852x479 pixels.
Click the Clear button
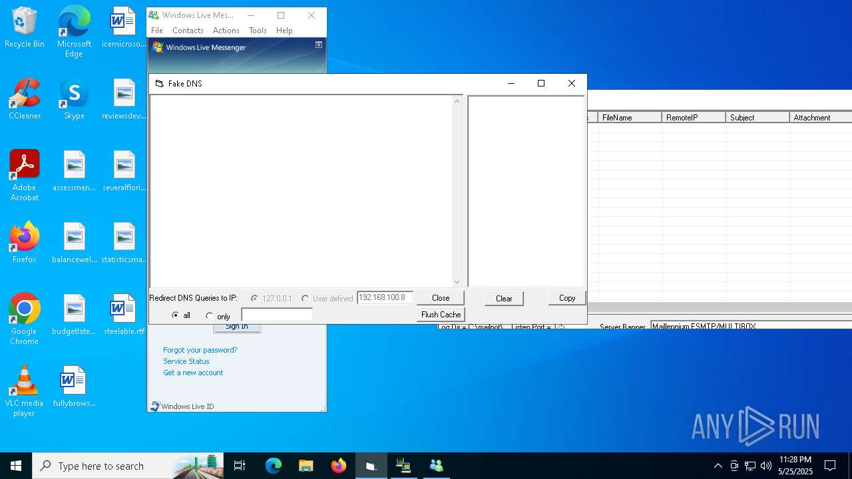click(x=504, y=298)
